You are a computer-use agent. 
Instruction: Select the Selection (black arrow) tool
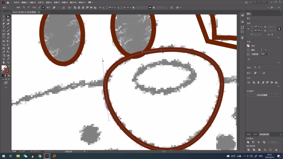click(4, 17)
